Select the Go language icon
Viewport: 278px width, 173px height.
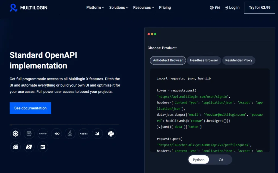click(x=56, y=134)
